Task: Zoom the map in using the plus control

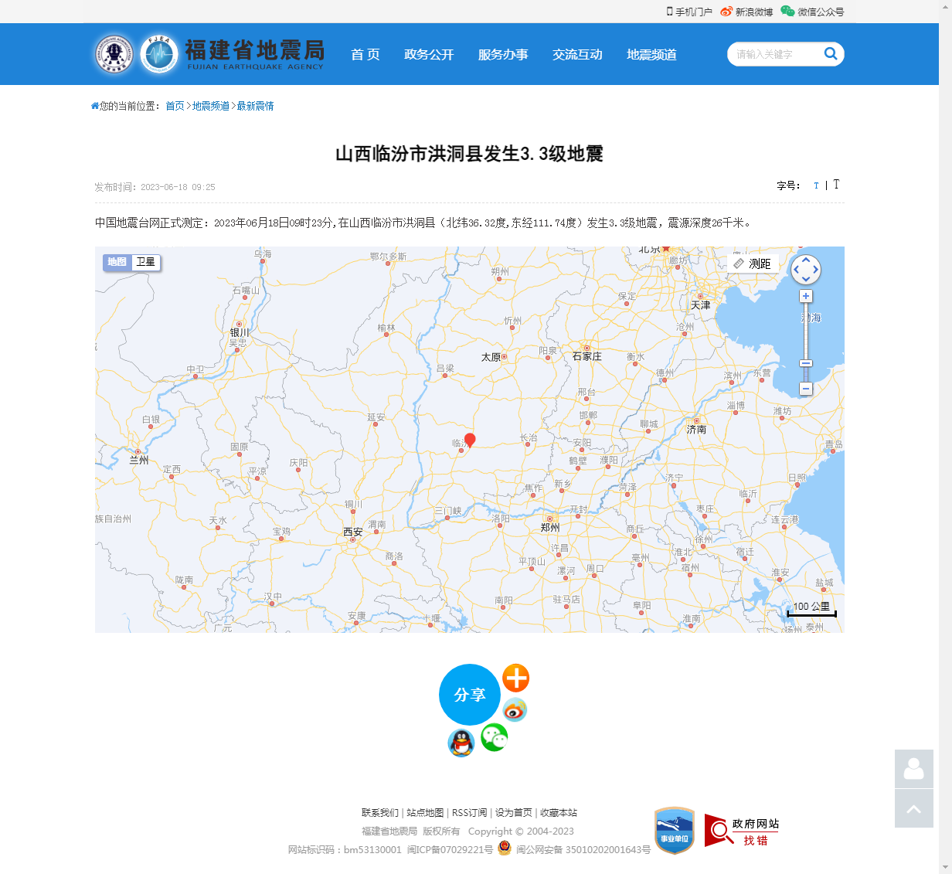Action: tap(806, 296)
